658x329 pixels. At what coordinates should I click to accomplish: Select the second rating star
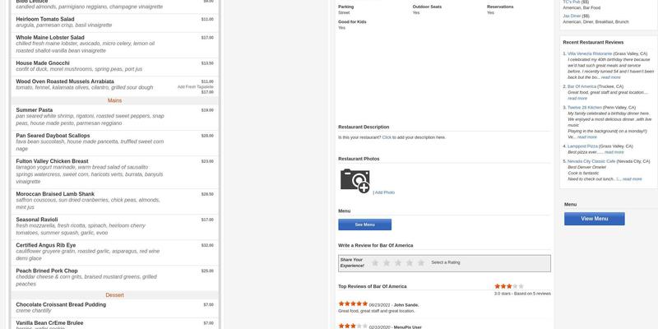tap(387, 262)
